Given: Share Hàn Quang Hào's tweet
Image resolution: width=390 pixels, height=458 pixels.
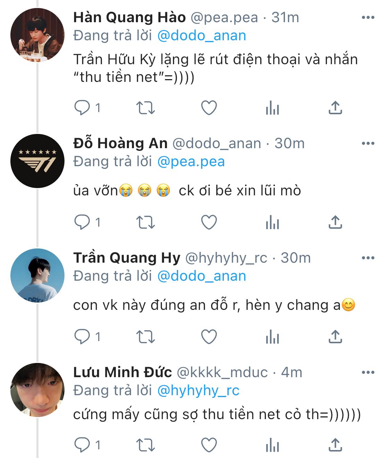Looking at the screenshot, I should [335, 108].
